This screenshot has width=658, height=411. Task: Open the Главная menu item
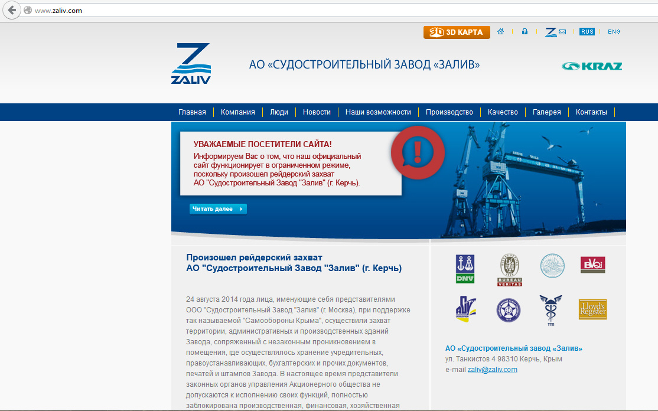pyautogui.click(x=192, y=112)
